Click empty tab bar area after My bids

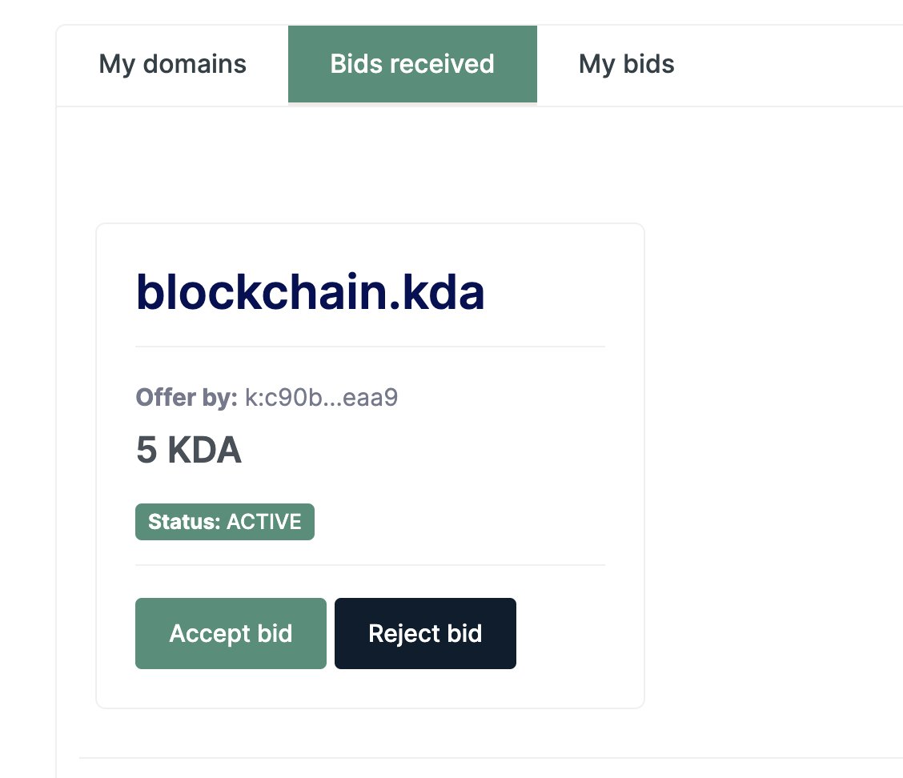click(793, 64)
